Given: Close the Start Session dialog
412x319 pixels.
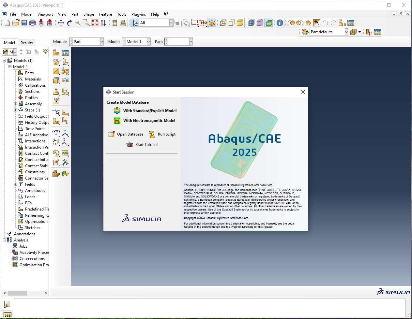Looking at the screenshot, I should click(303, 92).
